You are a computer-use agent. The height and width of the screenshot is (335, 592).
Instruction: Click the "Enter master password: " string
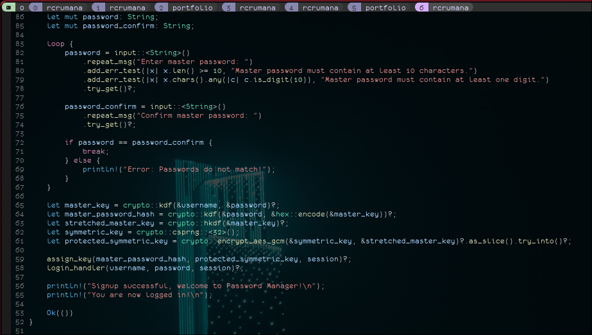(x=194, y=61)
